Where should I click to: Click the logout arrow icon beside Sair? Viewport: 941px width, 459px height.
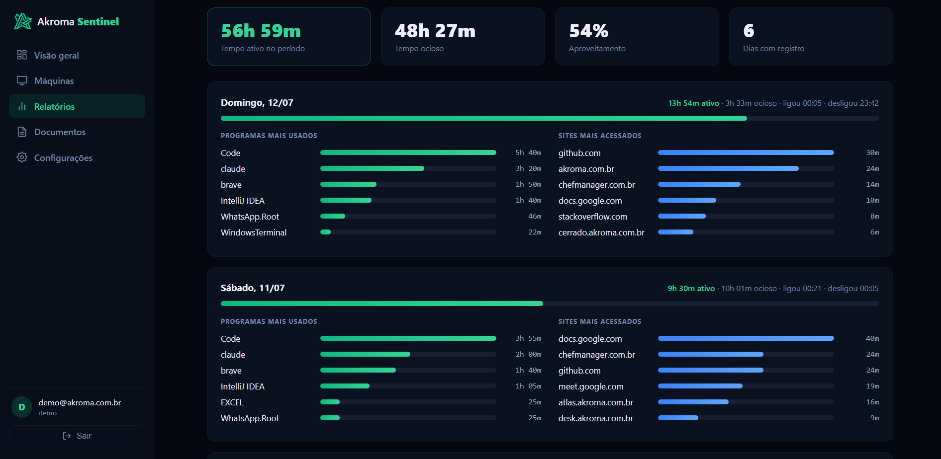click(67, 436)
